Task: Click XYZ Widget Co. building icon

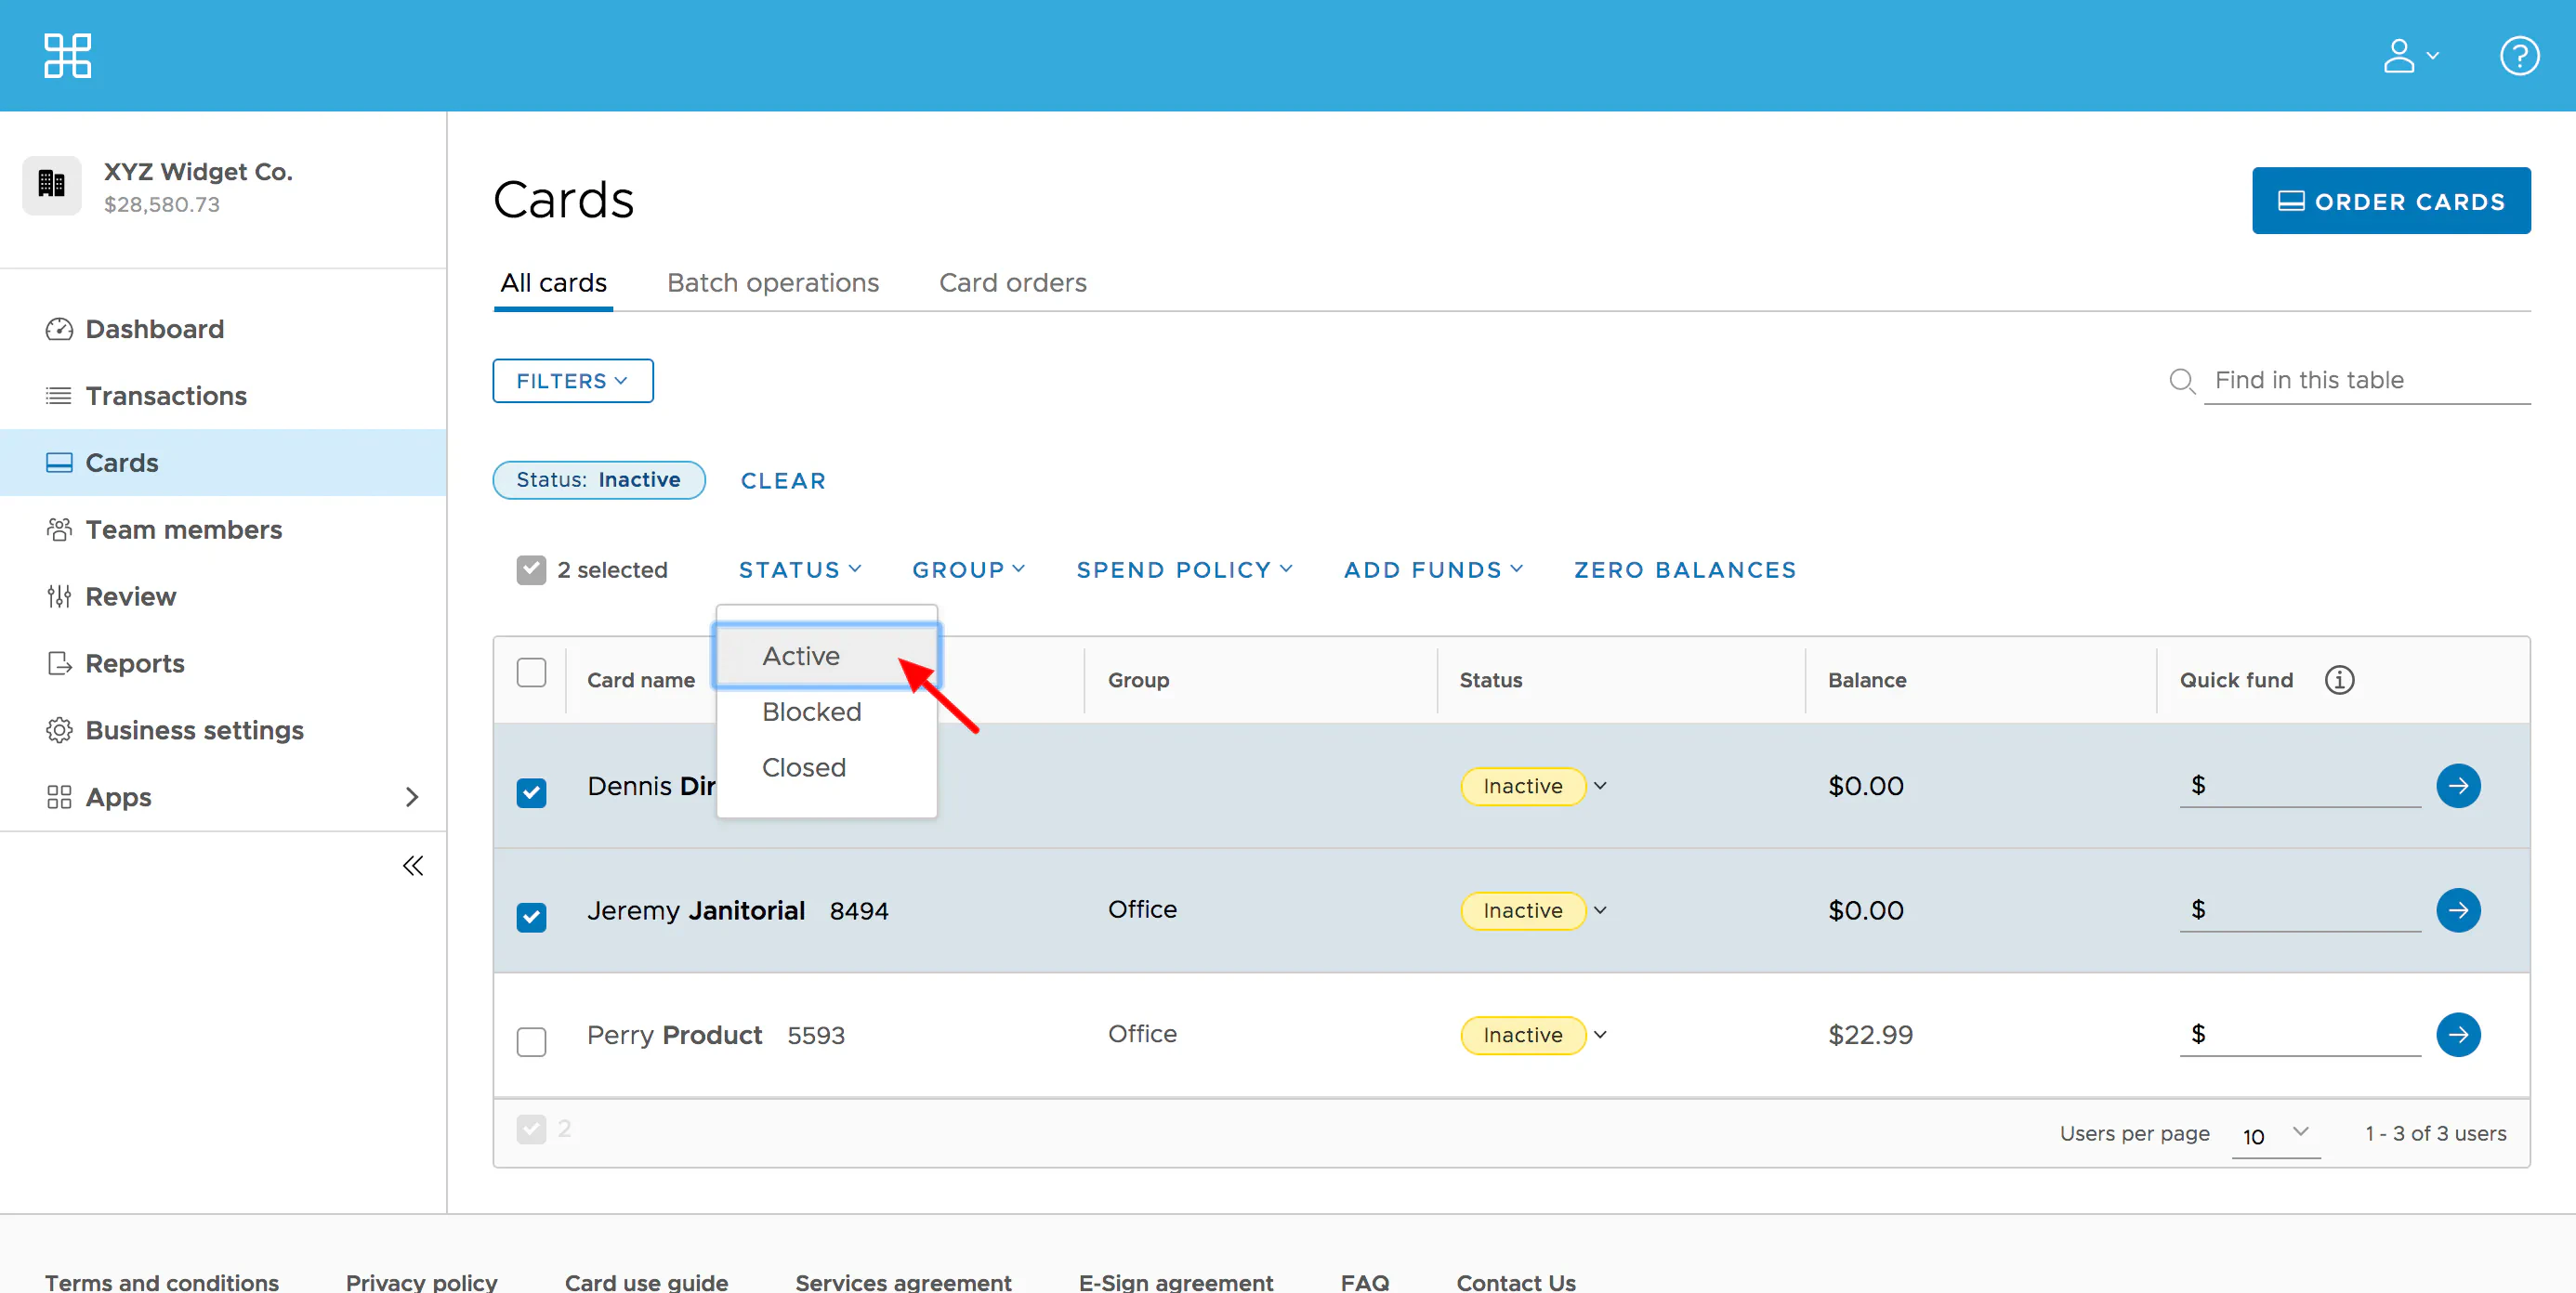Action: click(52, 185)
